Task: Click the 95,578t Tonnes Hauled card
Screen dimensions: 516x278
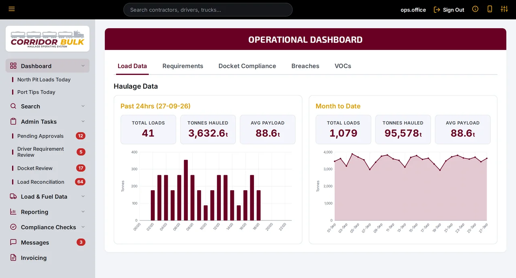Action: click(x=403, y=129)
